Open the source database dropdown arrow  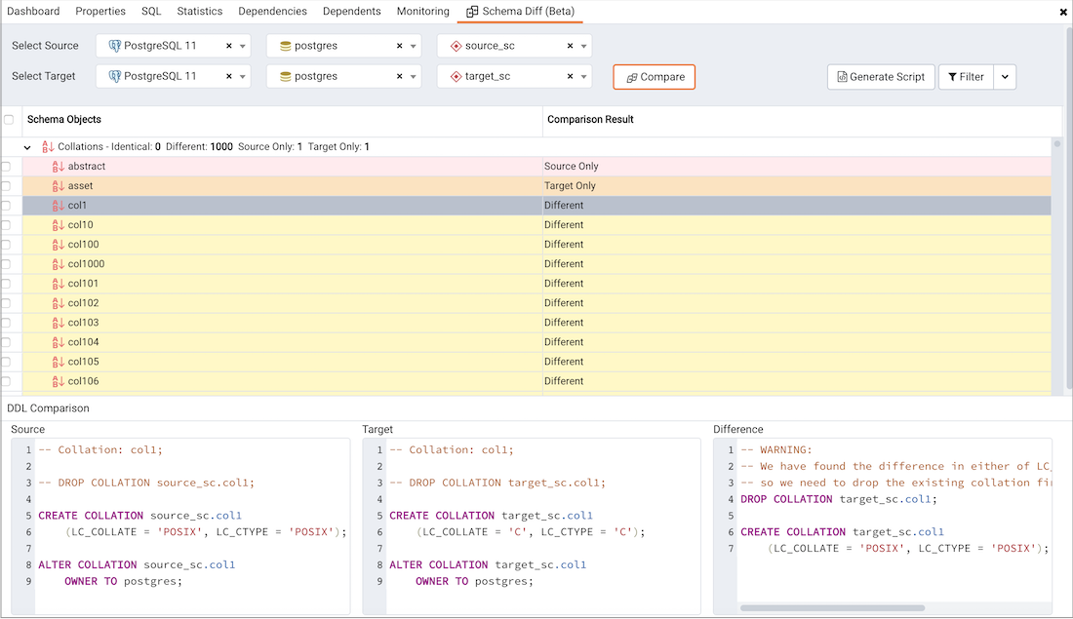(x=414, y=47)
